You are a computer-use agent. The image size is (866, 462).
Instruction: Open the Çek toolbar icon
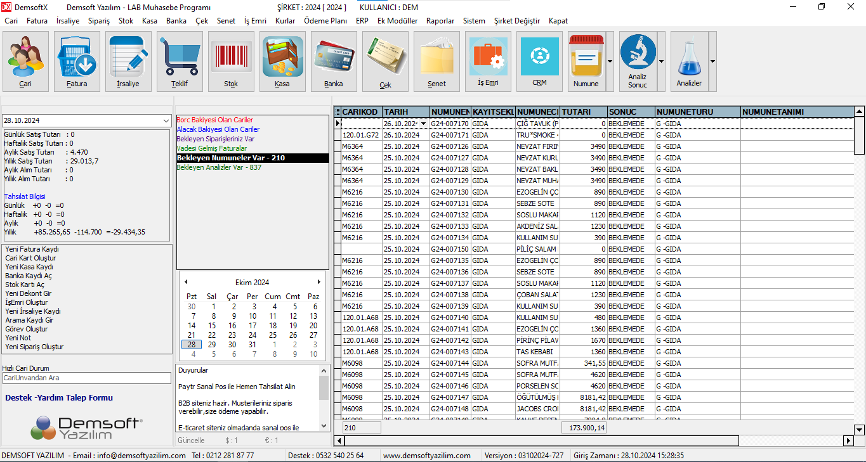(x=385, y=61)
